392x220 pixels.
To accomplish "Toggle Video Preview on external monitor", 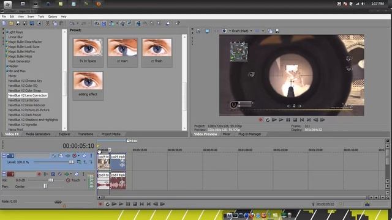I will point(207,31).
